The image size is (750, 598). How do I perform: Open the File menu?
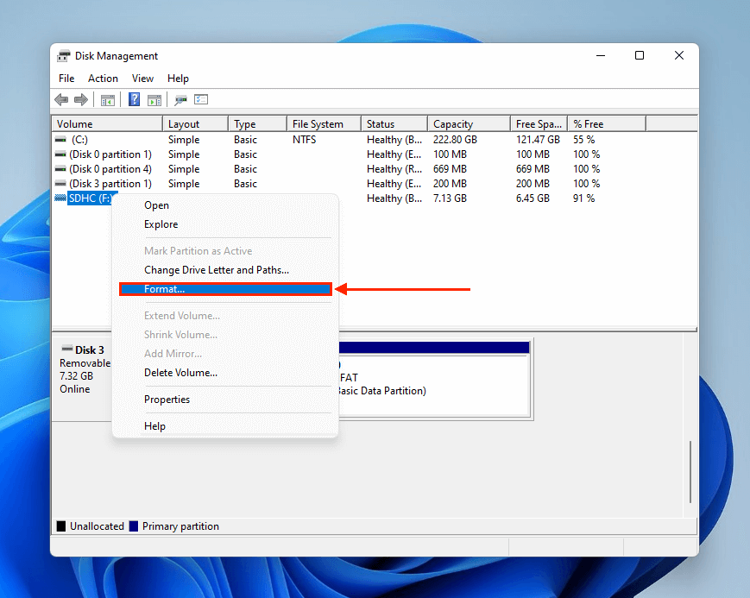[66, 79]
